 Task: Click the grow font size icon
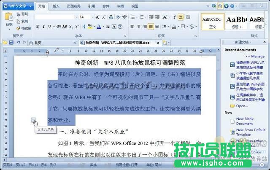[x=97, y=17]
